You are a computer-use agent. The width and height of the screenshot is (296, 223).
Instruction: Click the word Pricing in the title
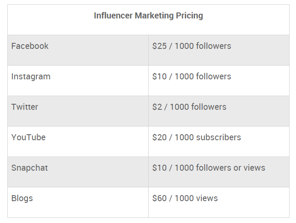(189, 16)
